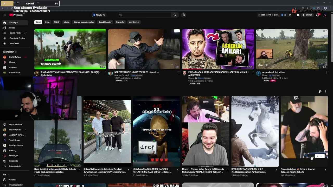Open Günlük Fikirler in sidebar

[15, 33]
